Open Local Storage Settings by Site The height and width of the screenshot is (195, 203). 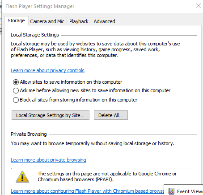coord(51,115)
